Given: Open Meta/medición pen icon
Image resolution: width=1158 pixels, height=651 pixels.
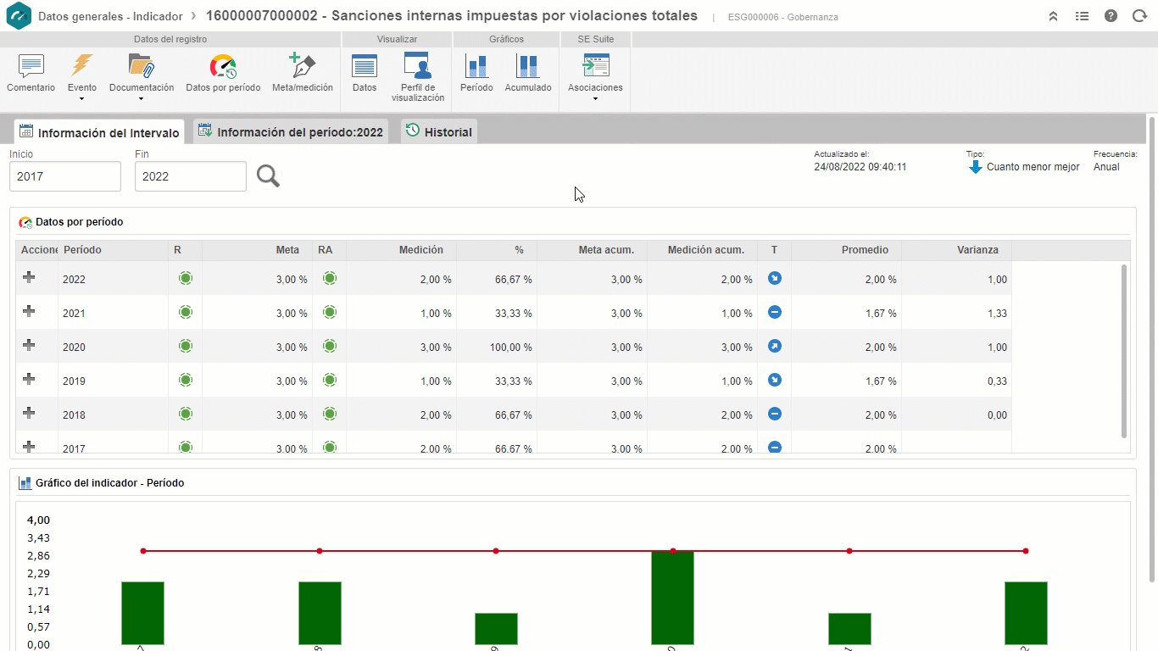Looking at the screenshot, I should point(302,65).
